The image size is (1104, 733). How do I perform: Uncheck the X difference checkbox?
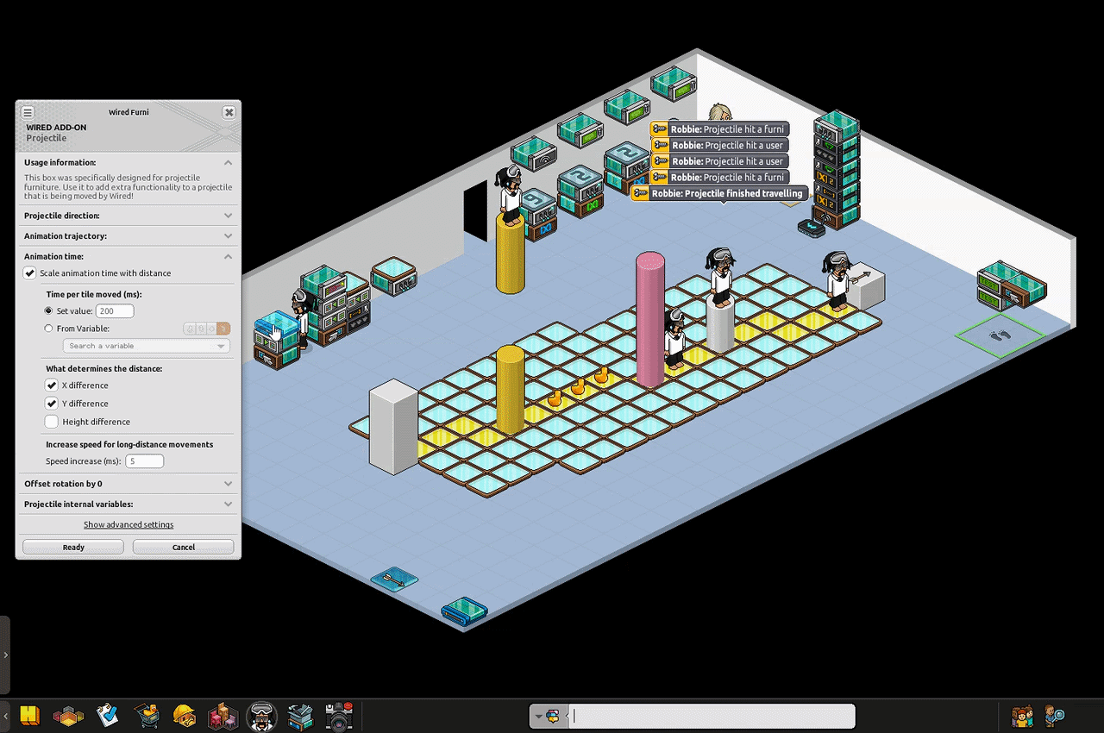(52, 385)
